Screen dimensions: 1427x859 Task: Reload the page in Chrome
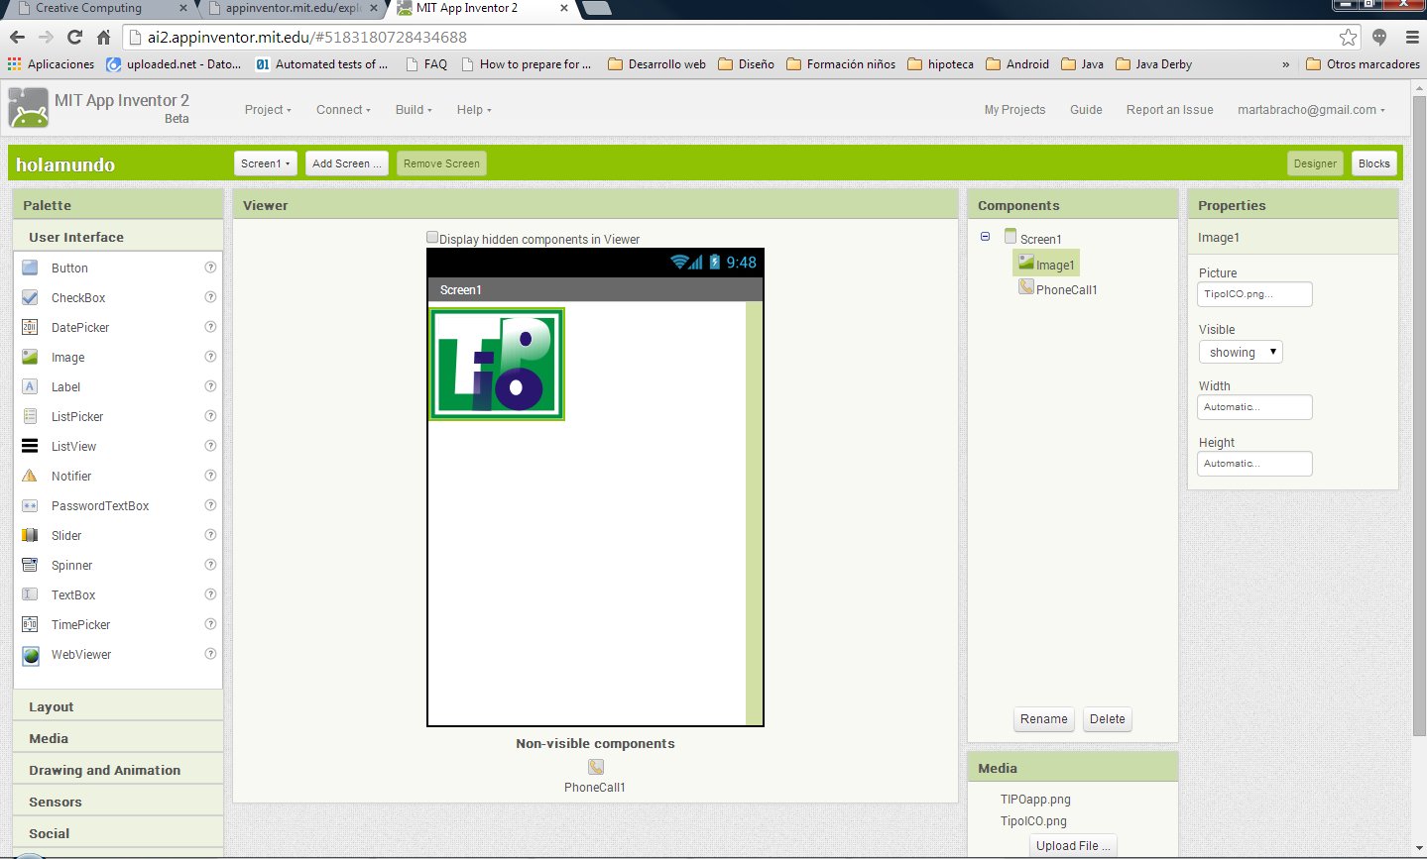click(74, 37)
